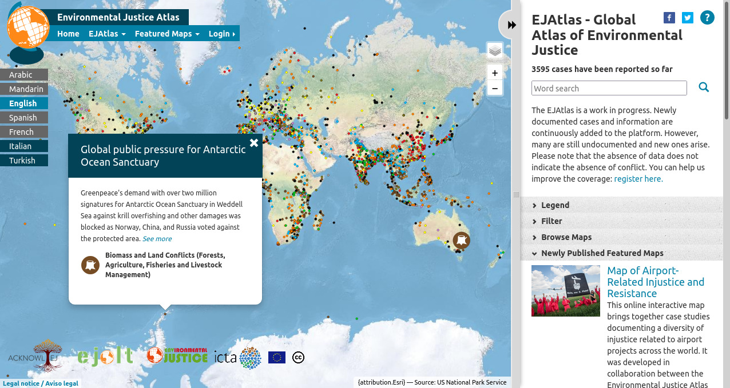Click inside the Word search input field
This screenshot has width=730, height=388.
pyautogui.click(x=609, y=88)
